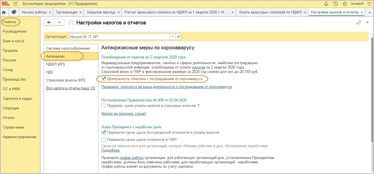
Task: Uncheck Перенести сроки сдачи бухгалтерской отчетности
Action: [103, 132]
